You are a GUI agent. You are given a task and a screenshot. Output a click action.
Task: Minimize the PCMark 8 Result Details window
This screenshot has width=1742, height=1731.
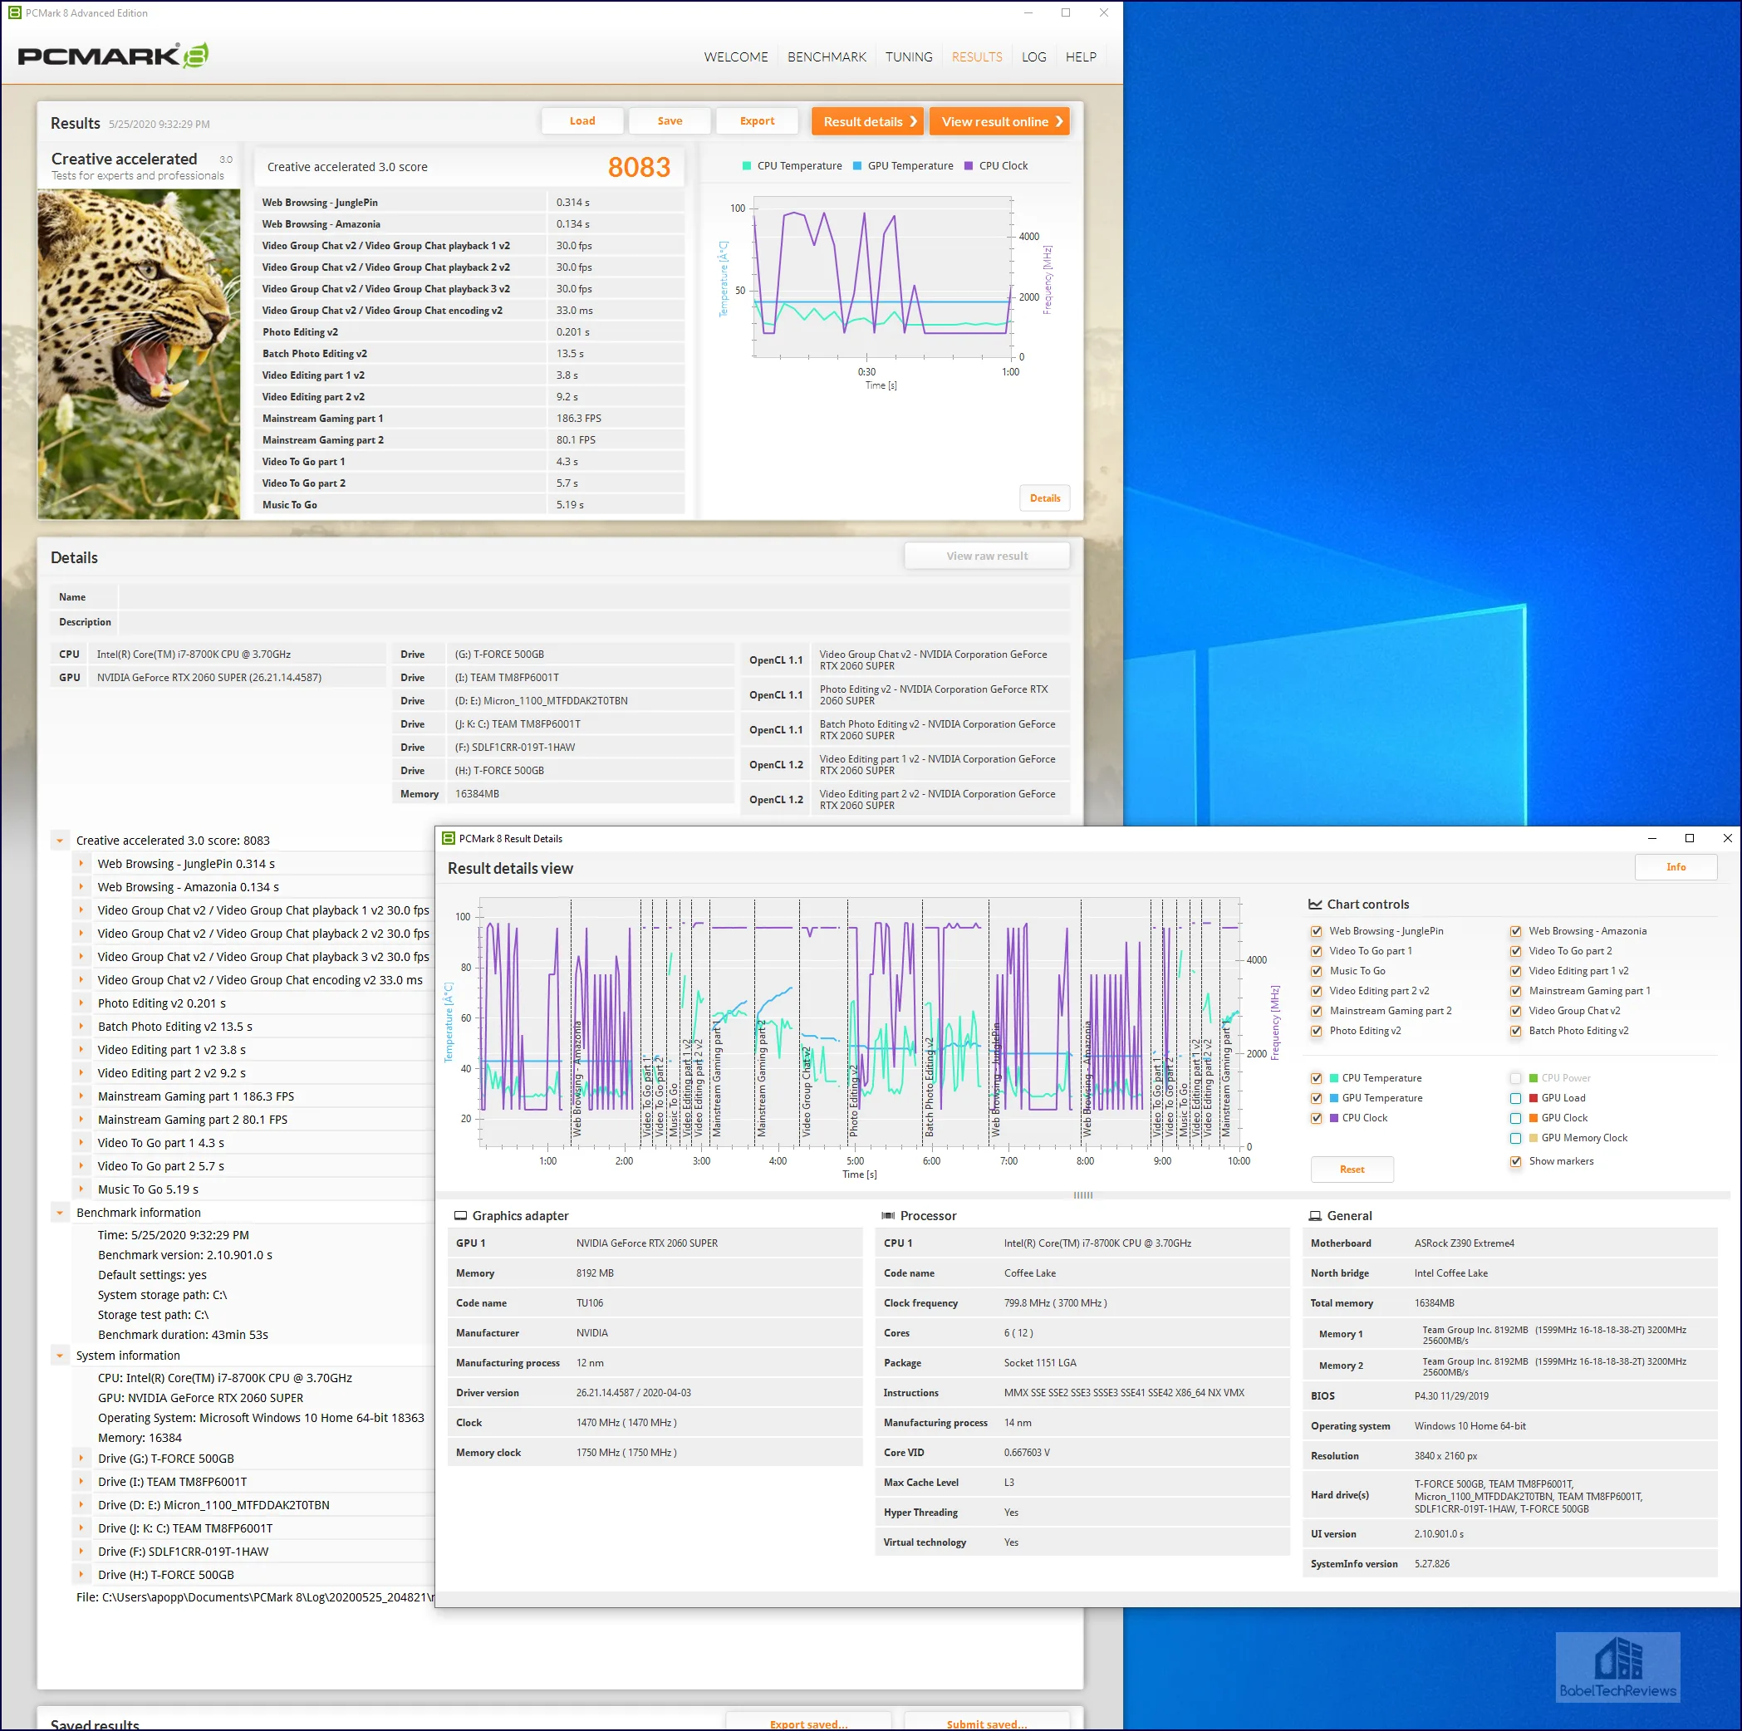coord(1651,837)
